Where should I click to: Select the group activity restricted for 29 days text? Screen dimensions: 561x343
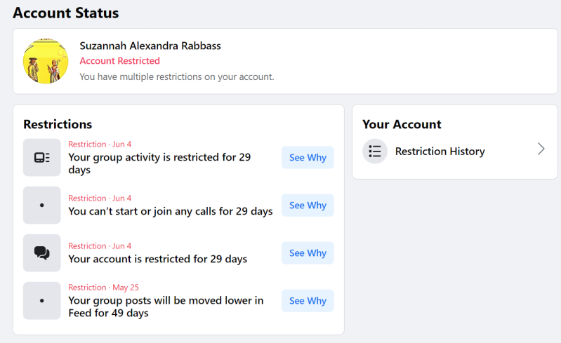[x=159, y=163]
